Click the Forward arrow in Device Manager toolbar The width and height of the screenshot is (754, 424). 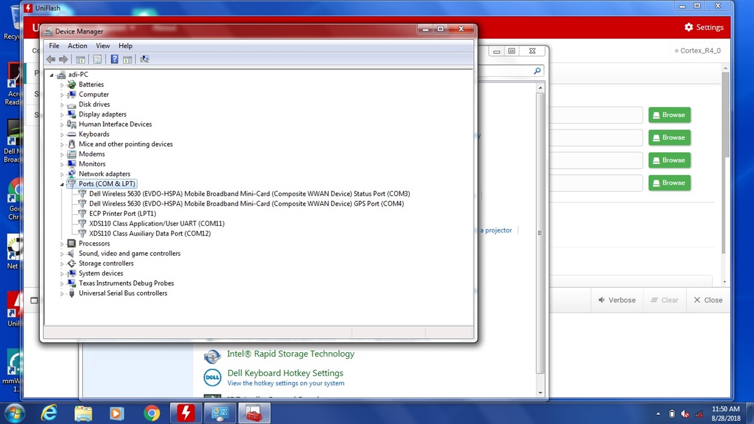coord(63,60)
